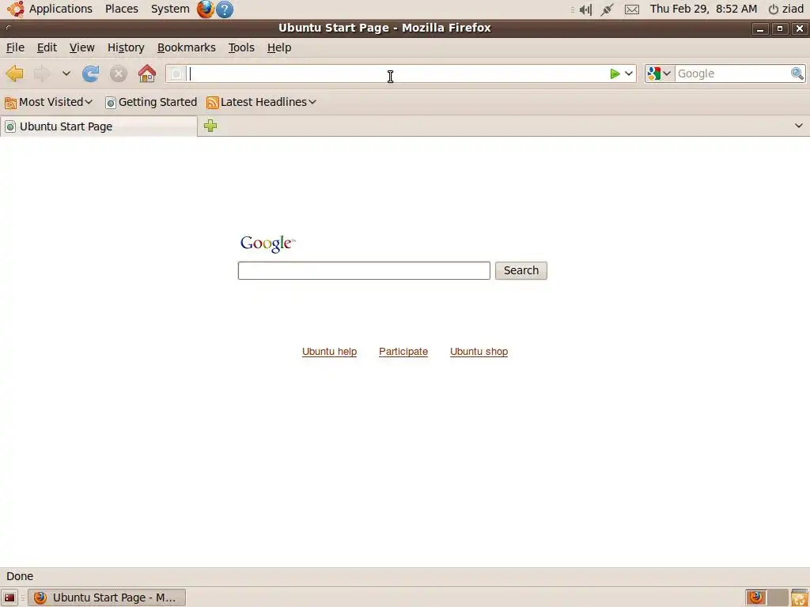The width and height of the screenshot is (810, 607).
Task: Focus the Google toolbar search box
Action: (732, 74)
